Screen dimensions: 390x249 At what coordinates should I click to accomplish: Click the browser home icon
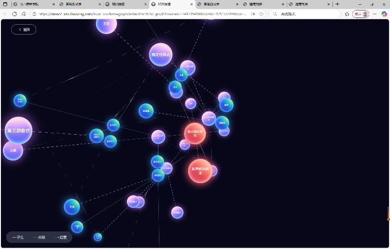(24, 14)
